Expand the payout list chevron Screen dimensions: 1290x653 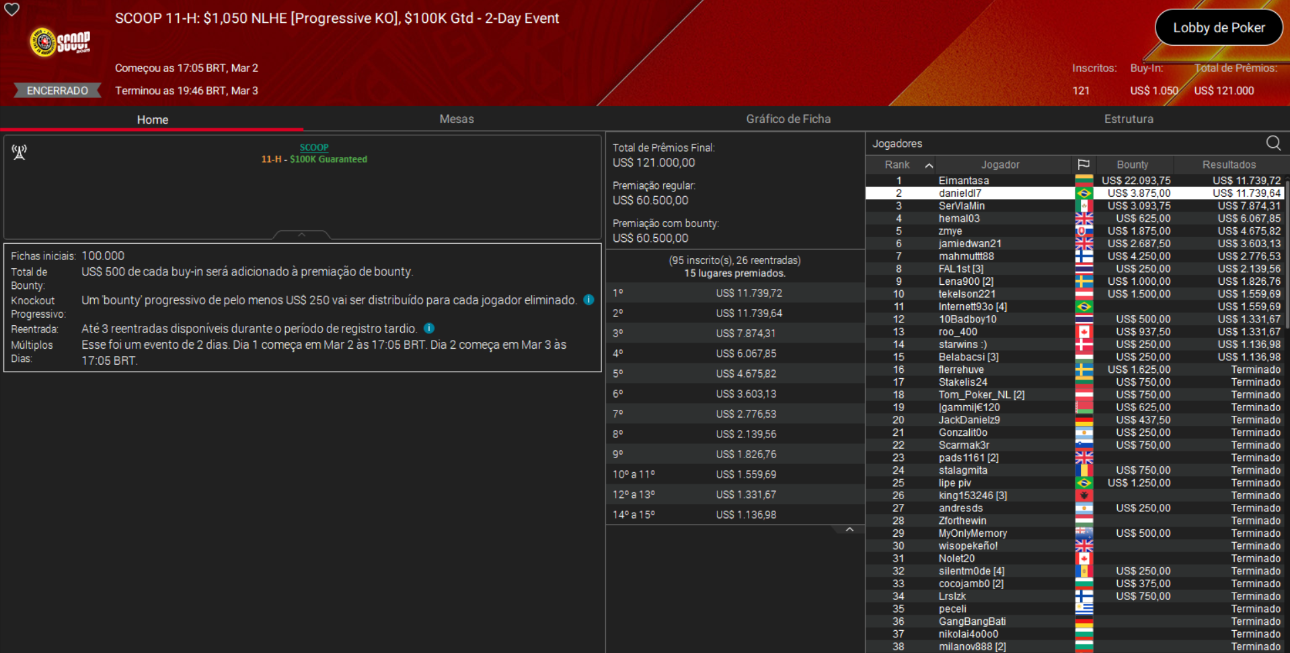[850, 529]
